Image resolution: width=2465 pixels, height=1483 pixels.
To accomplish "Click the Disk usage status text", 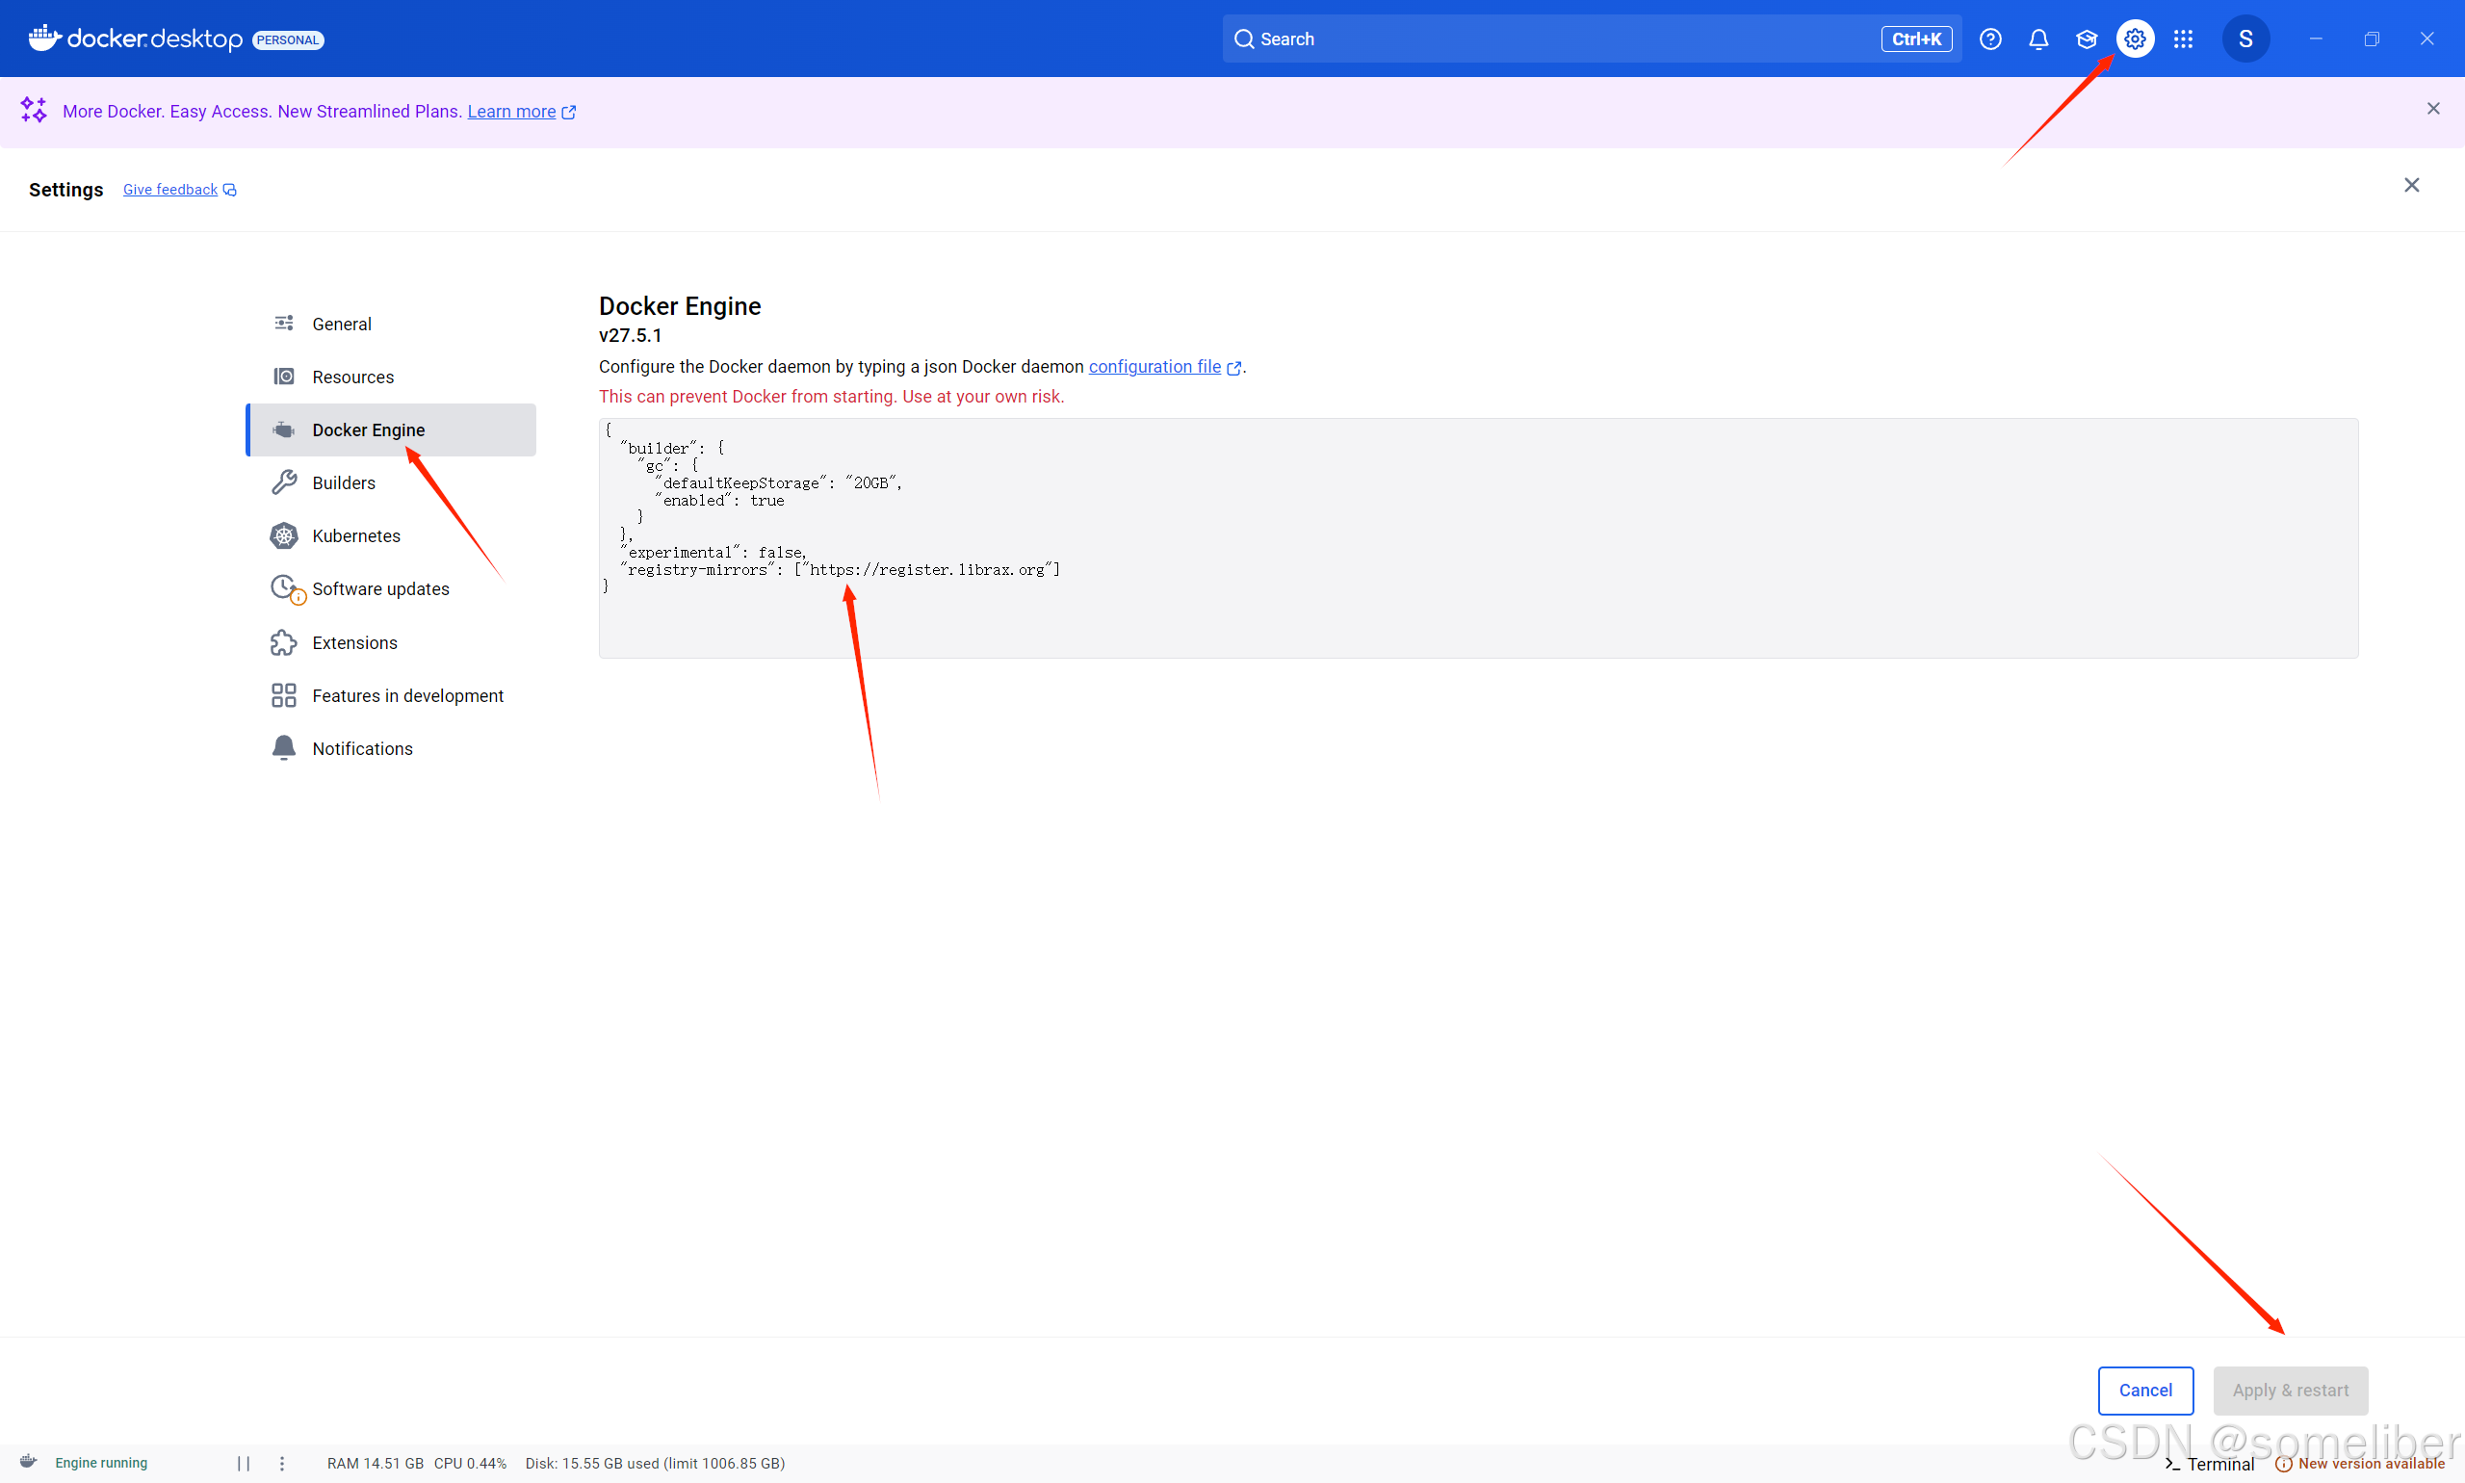I will tap(656, 1463).
